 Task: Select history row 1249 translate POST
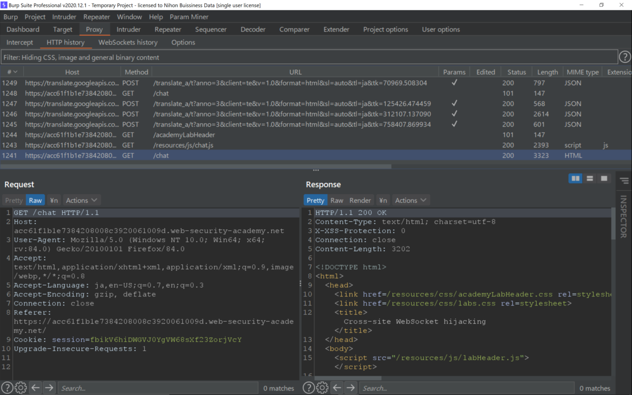pyautogui.click(x=316, y=83)
